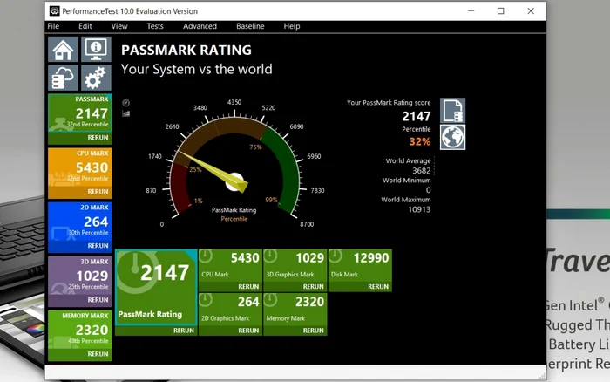Rerun the Memory Mark 2320 tile
610x382 pixels.
pos(313,331)
